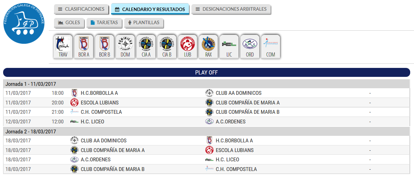The width and height of the screenshot is (414, 182).
Task: Pick the LUB team badge
Action: coord(188,47)
